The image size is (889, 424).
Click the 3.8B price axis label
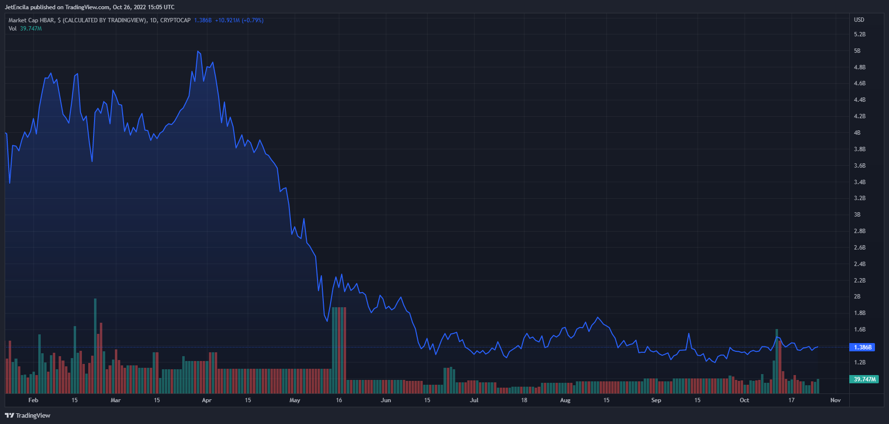pyautogui.click(x=859, y=149)
